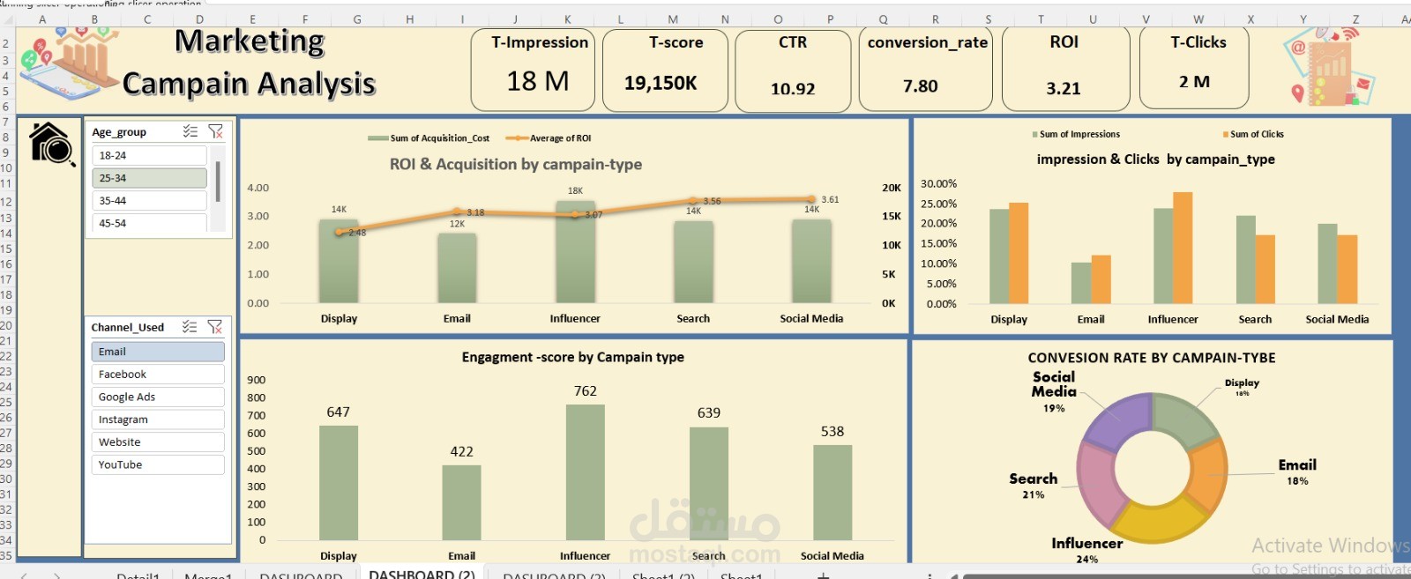Select row header 20
This screenshot has height=579, width=1411.
pyautogui.click(x=6, y=325)
